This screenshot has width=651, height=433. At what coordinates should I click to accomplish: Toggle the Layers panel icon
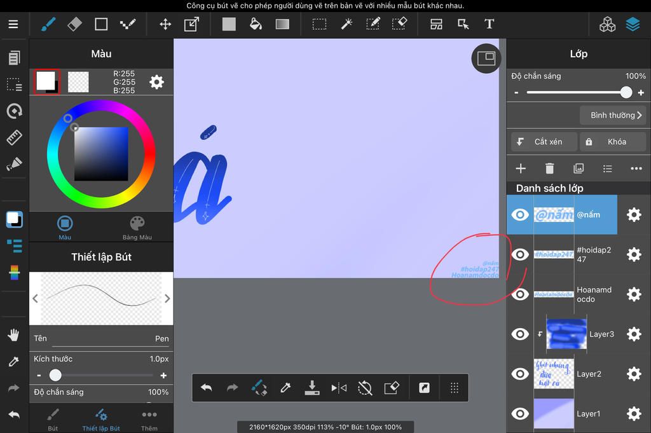click(x=633, y=25)
